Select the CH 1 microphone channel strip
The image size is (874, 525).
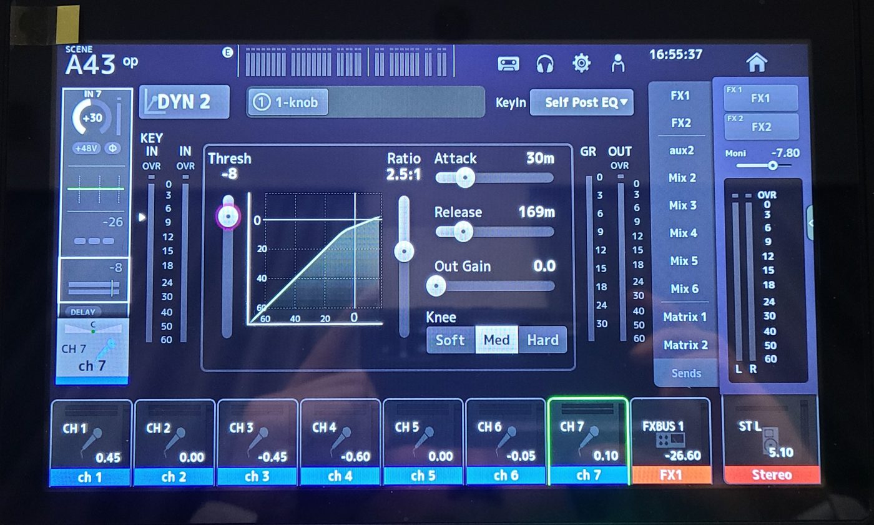tap(91, 443)
